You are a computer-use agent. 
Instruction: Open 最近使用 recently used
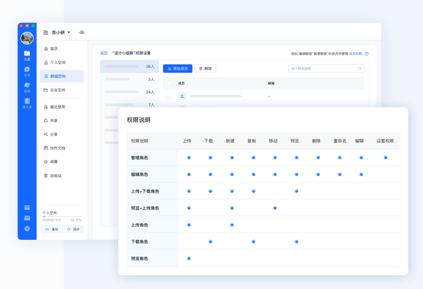(x=54, y=107)
